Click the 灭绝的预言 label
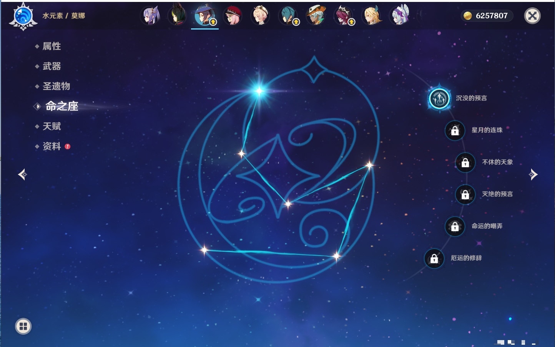 (497, 194)
